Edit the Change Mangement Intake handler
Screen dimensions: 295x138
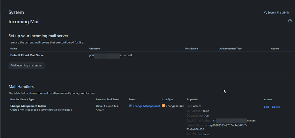pos(266,107)
